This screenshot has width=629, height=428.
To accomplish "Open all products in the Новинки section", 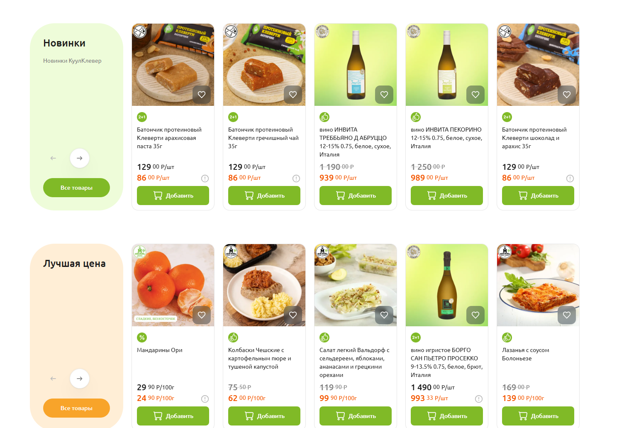I will point(76,188).
